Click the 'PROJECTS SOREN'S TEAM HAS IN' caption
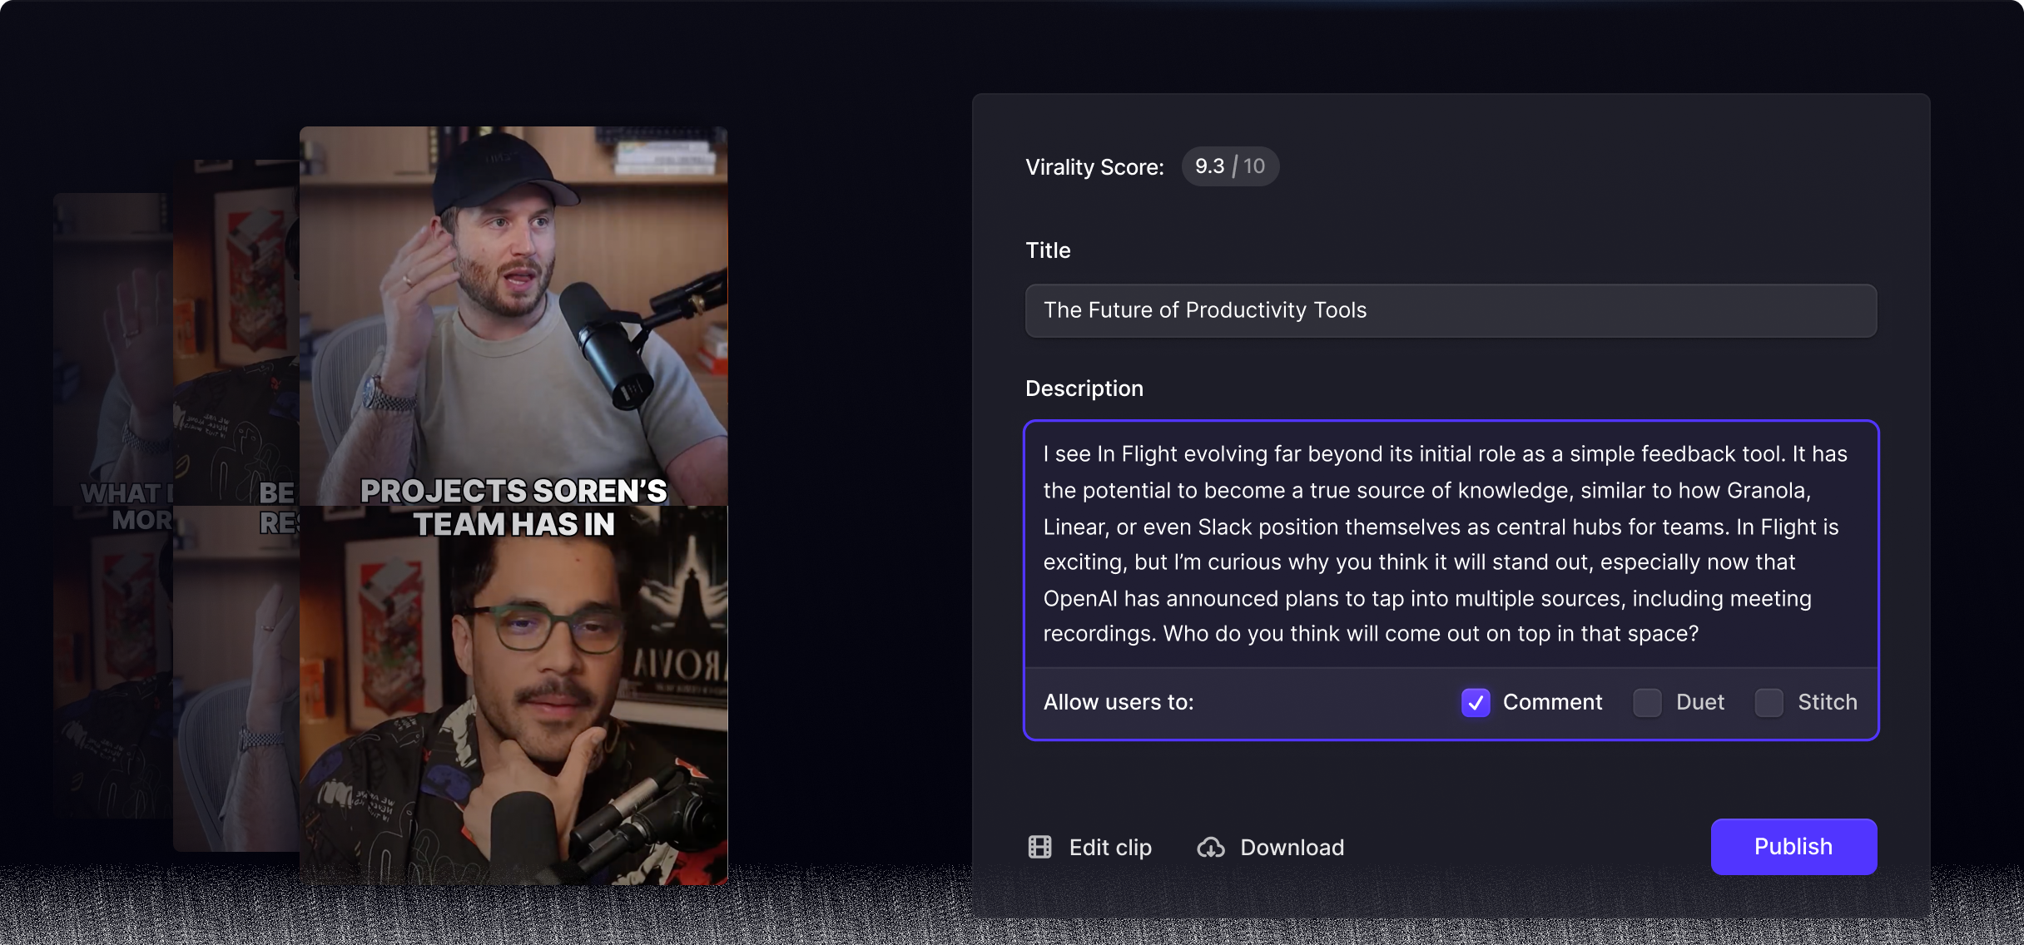This screenshot has width=2024, height=945. [x=513, y=507]
